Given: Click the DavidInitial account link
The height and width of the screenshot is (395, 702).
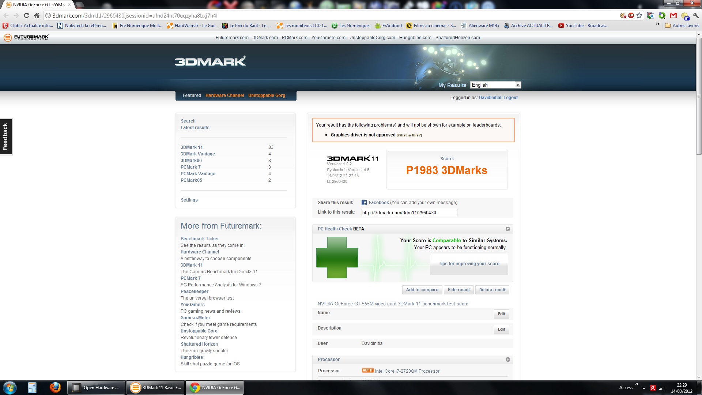Looking at the screenshot, I should click(490, 98).
